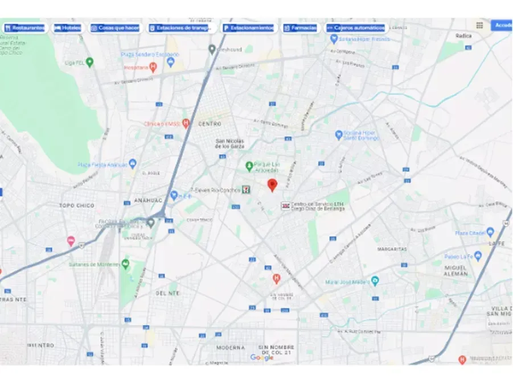Show Farmacias on the map
Image resolution: width=513 pixels, height=383 pixels.
[x=301, y=28]
